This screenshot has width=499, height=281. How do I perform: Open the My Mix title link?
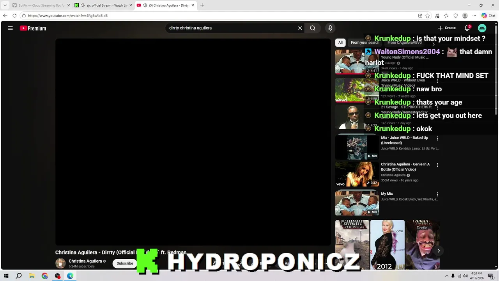[387, 194]
